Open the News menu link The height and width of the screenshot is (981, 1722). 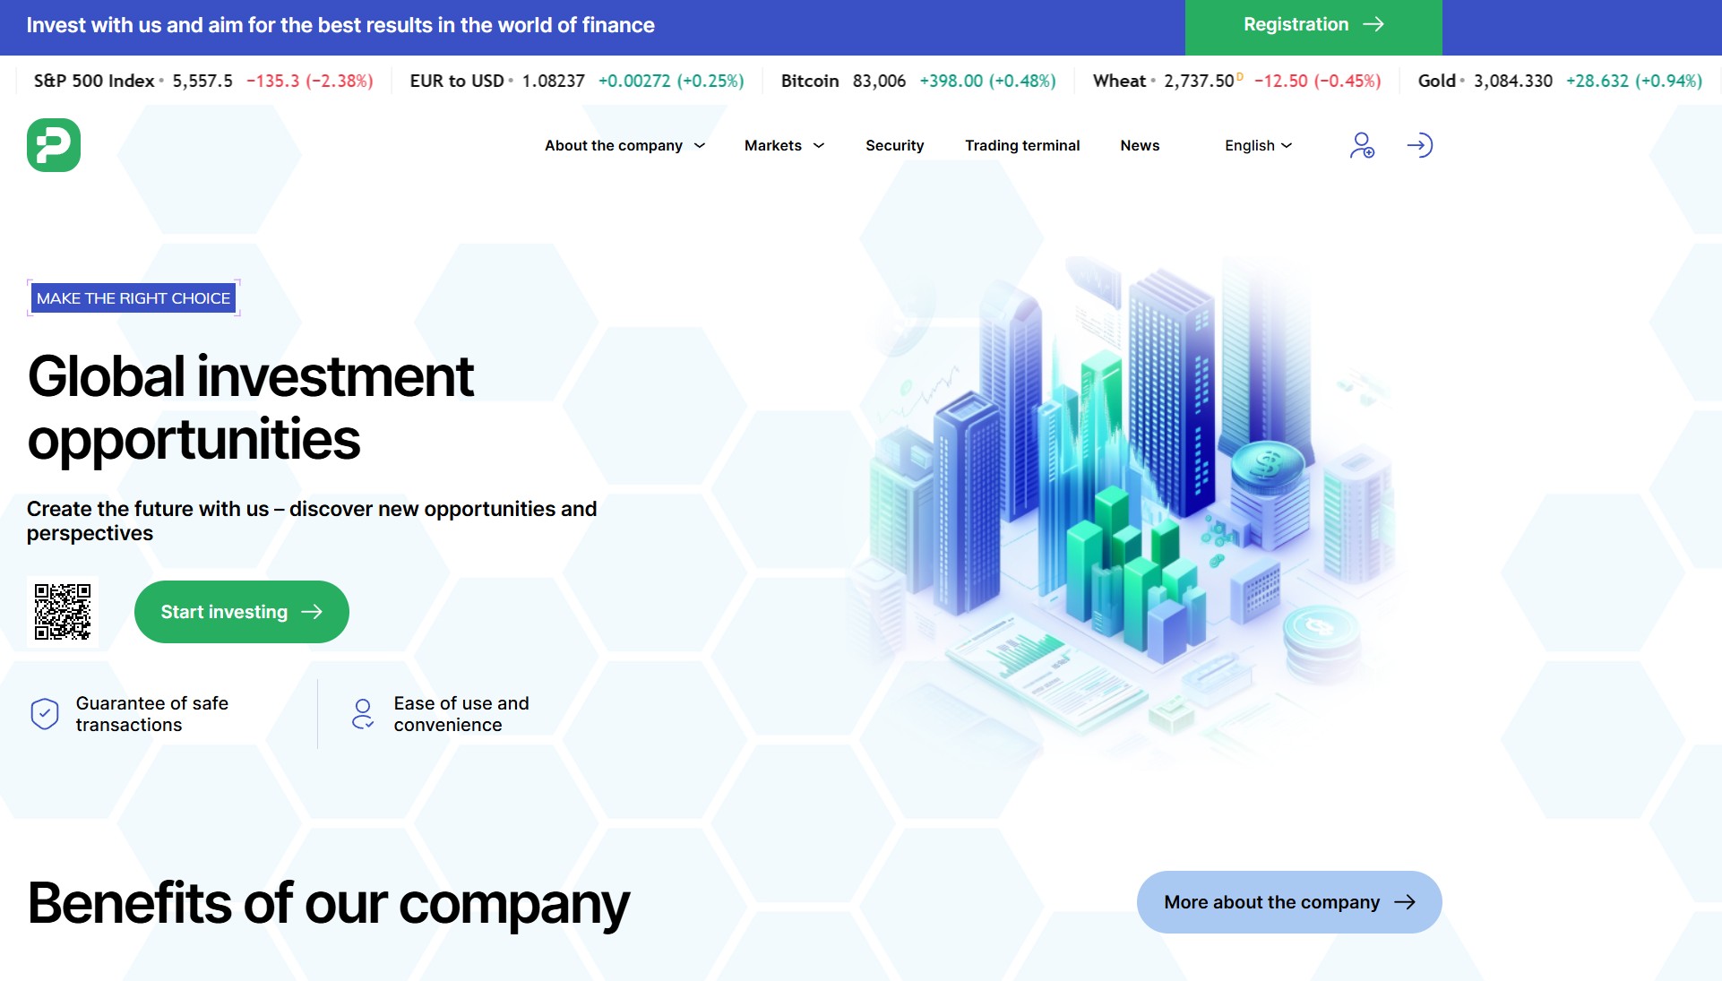tap(1140, 146)
